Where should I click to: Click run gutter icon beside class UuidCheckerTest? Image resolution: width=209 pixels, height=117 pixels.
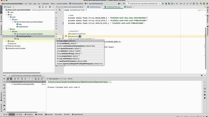click(59, 10)
